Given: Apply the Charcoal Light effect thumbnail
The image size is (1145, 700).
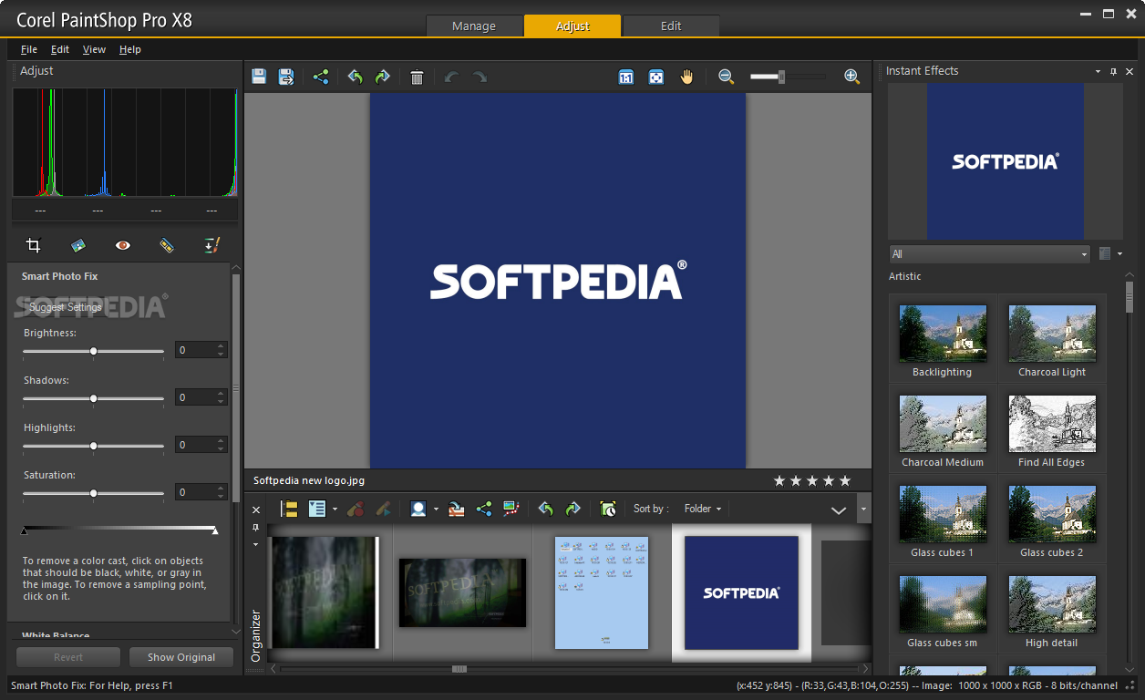Looking at the screenshot, I should pos(1052,334).
